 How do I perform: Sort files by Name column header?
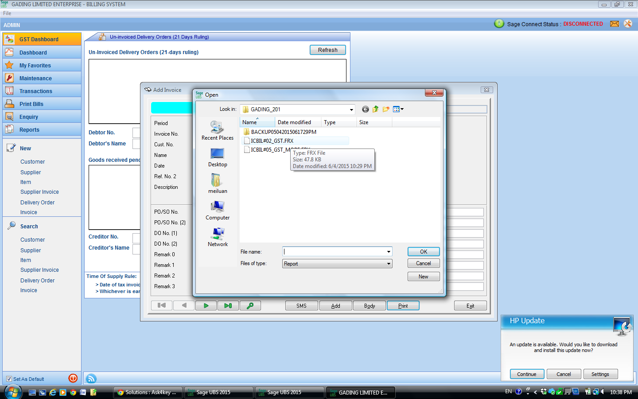coord(257,122)
